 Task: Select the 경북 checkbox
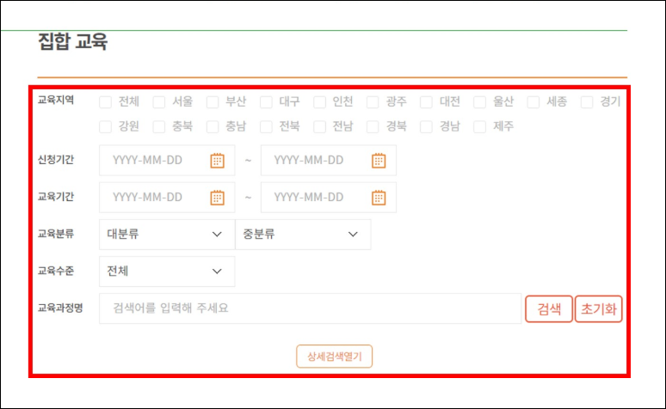[x=373, y=126]
